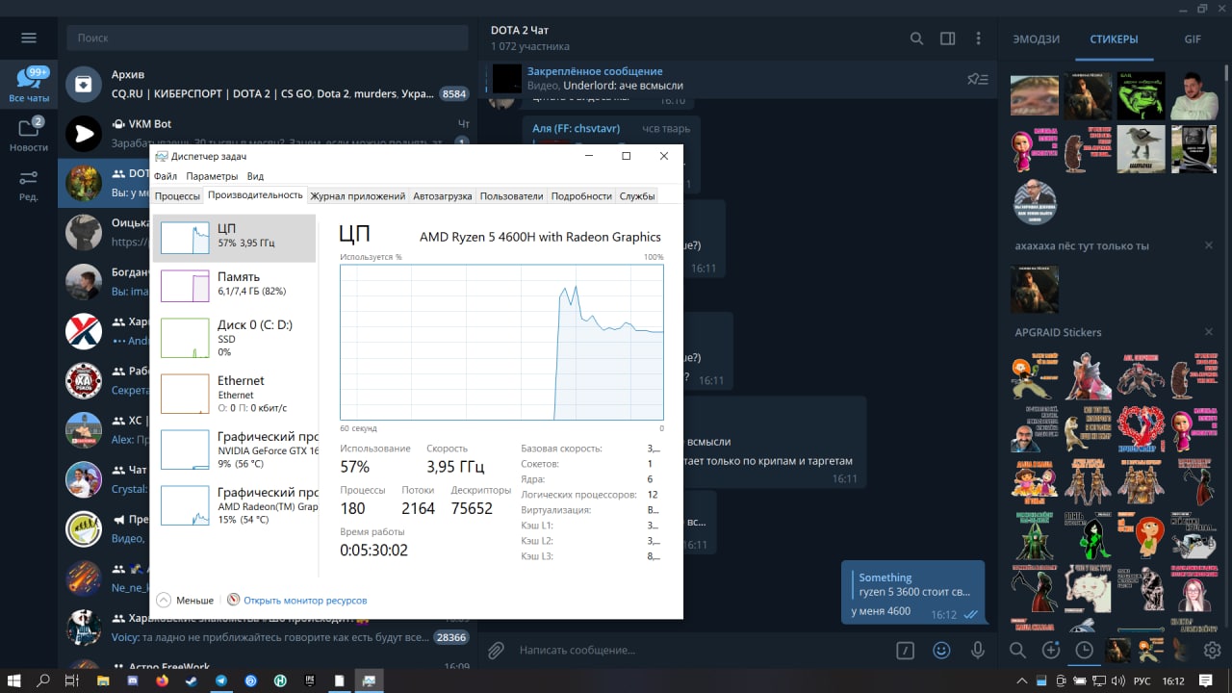Click the Поиск search field
1232x693 pixels.
click(x=266, y=38)
